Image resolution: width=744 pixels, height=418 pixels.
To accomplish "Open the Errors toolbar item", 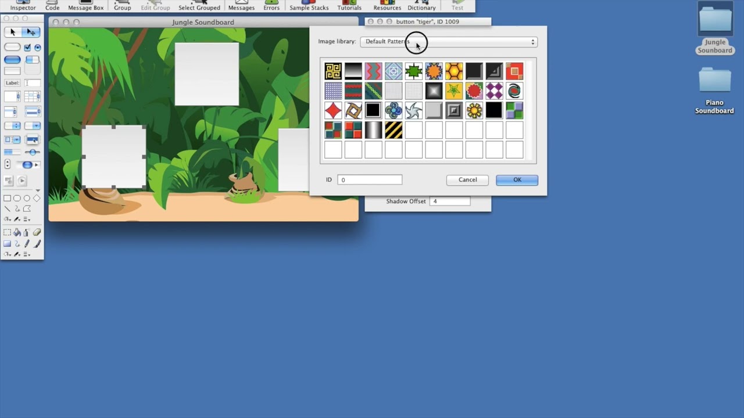I will (271, 6).
